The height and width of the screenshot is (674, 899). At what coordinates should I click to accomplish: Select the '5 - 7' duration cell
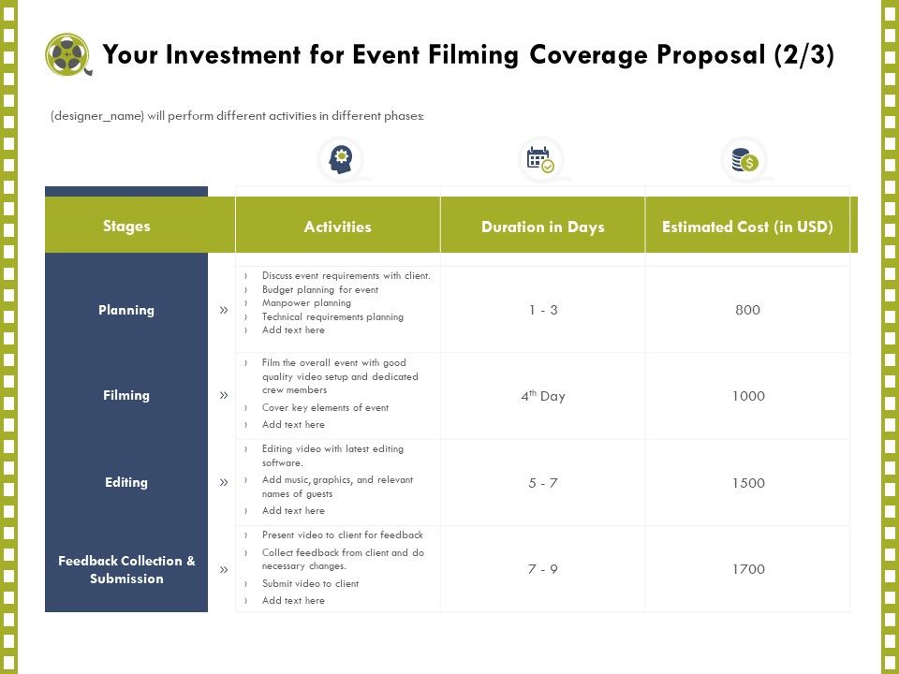click(x=543, y=483)
